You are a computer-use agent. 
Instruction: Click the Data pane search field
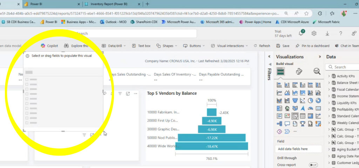pyautogui.click(x=342, y=67)
